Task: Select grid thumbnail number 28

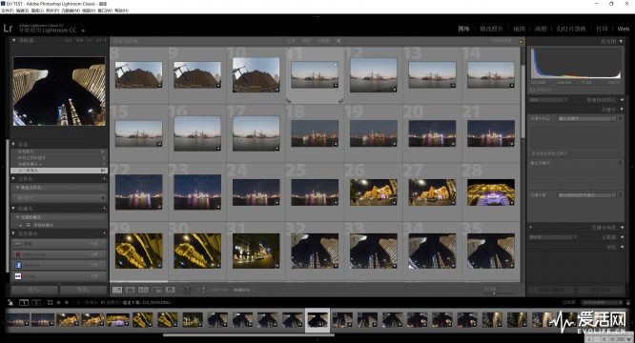Action: 491,192
